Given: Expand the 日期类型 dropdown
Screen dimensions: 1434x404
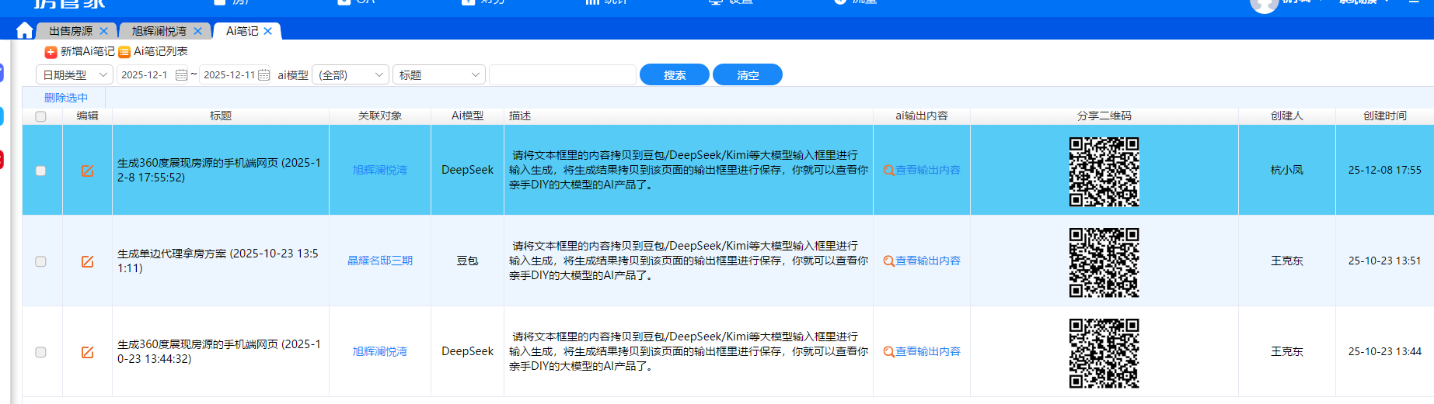Looking at the screenshot, I should 75,75.
